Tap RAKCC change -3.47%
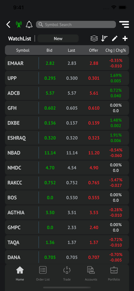Screen dimensions: 134x291 point(116,180)
